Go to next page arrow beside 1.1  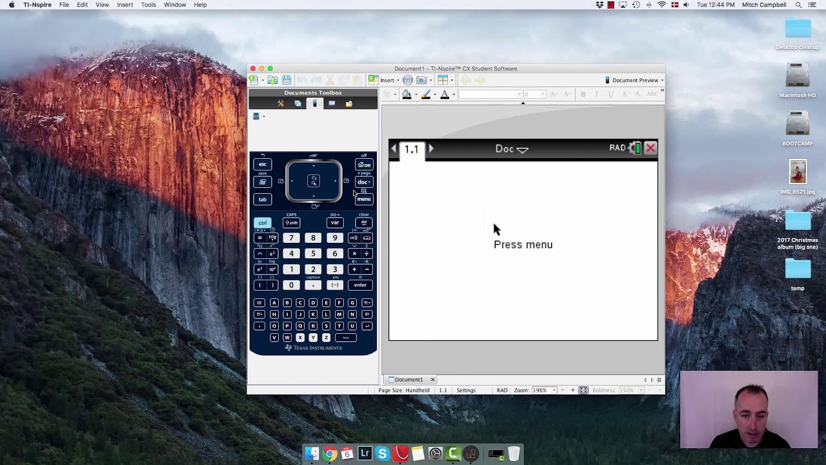coord(431,149)
